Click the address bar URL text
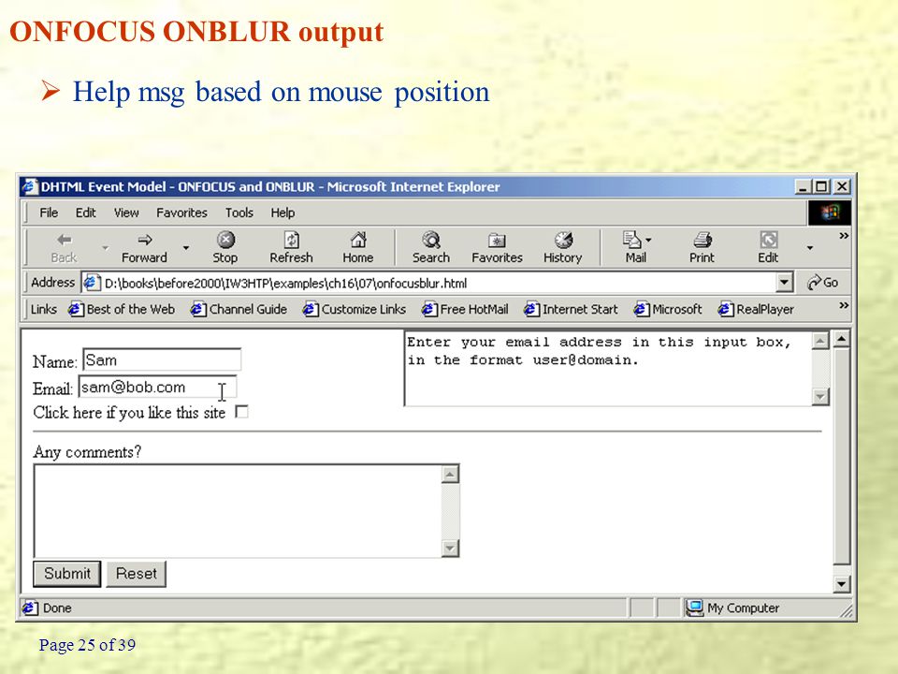 tap(285, 283)
